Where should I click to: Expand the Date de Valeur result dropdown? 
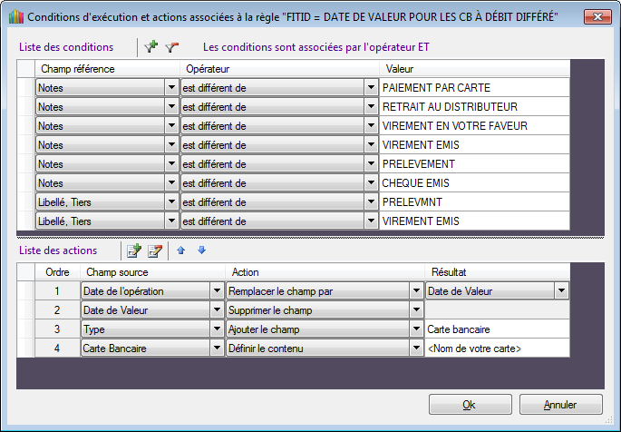point(562,291)
